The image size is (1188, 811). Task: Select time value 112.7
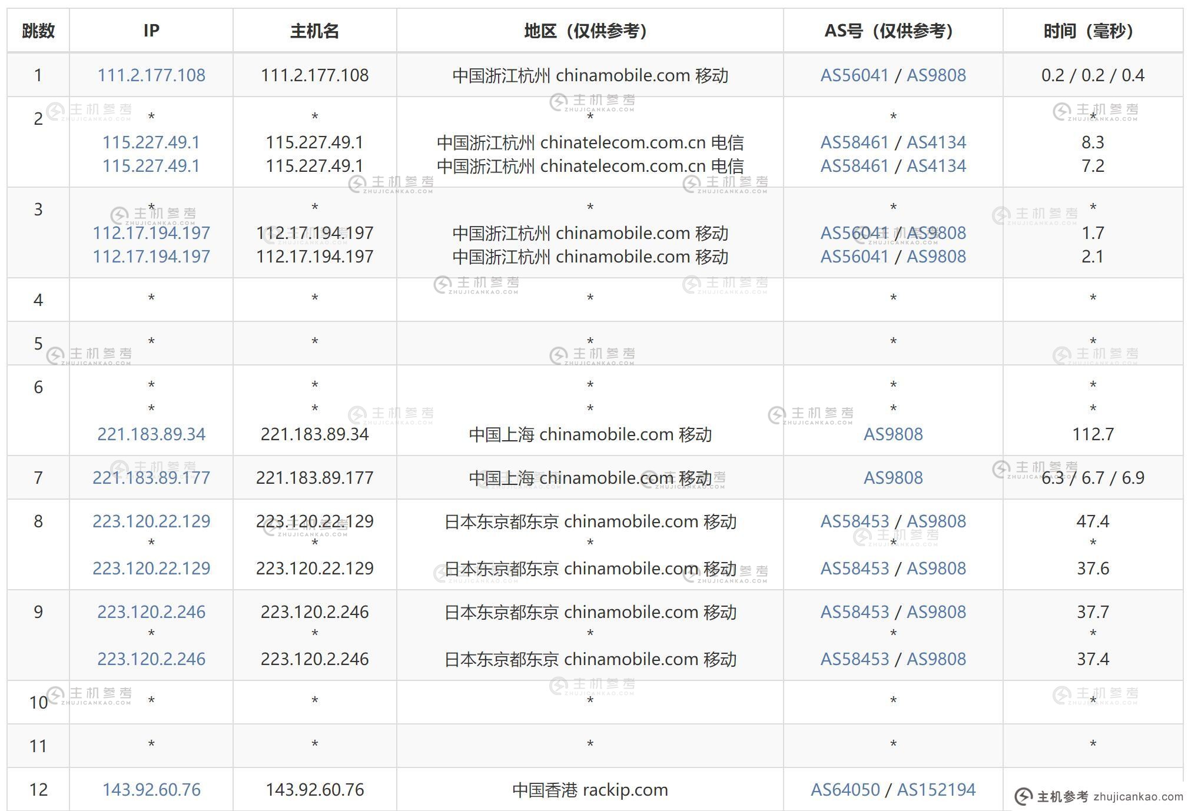click(x=1093, y=434)
